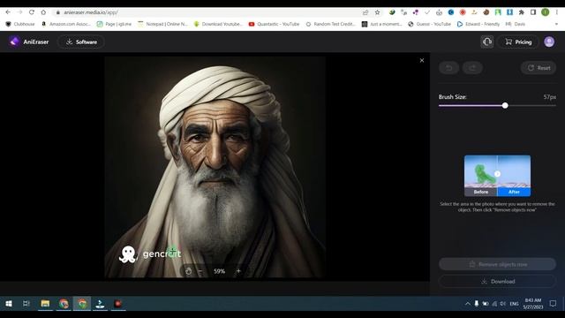Open the user account avatar
The width and height of the screenshot is (565, 318).
tap(549, 42)
